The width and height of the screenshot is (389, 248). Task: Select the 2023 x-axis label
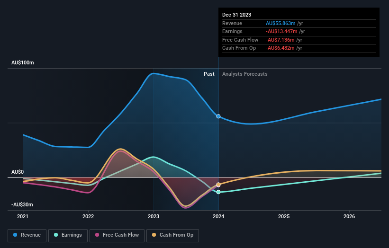click(x=154, y=216)
